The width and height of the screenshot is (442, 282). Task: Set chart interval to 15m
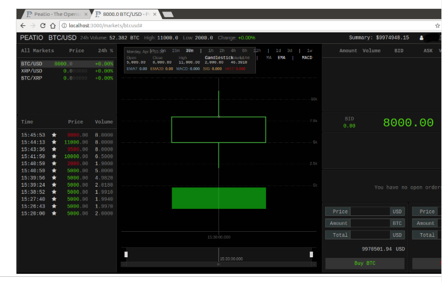tap(176, 51)
